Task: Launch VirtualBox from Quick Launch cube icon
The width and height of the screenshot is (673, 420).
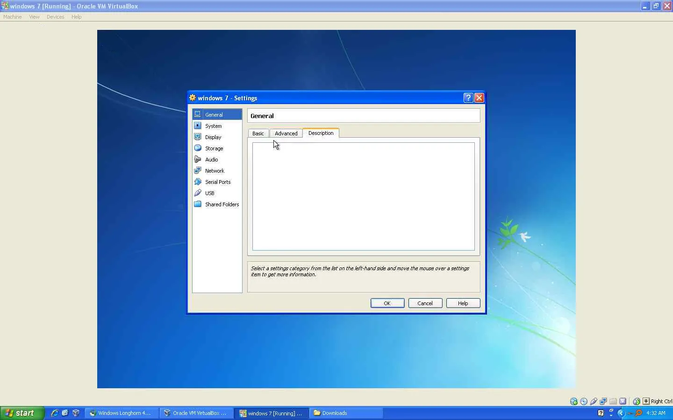Action: (76, 413)
